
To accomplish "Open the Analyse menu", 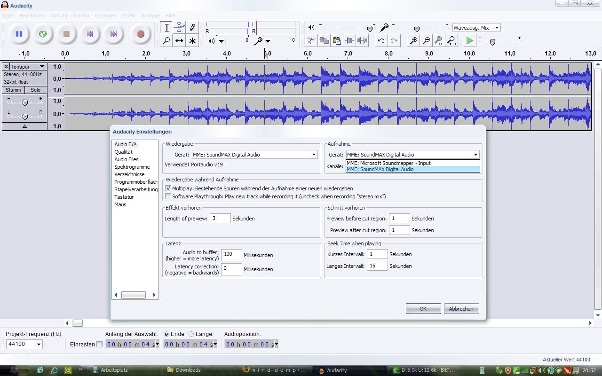I will tap(150, 16).
